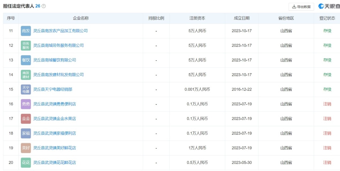Open 灵丘县武灵镇家福便利店 link

[x=54, y=133]
